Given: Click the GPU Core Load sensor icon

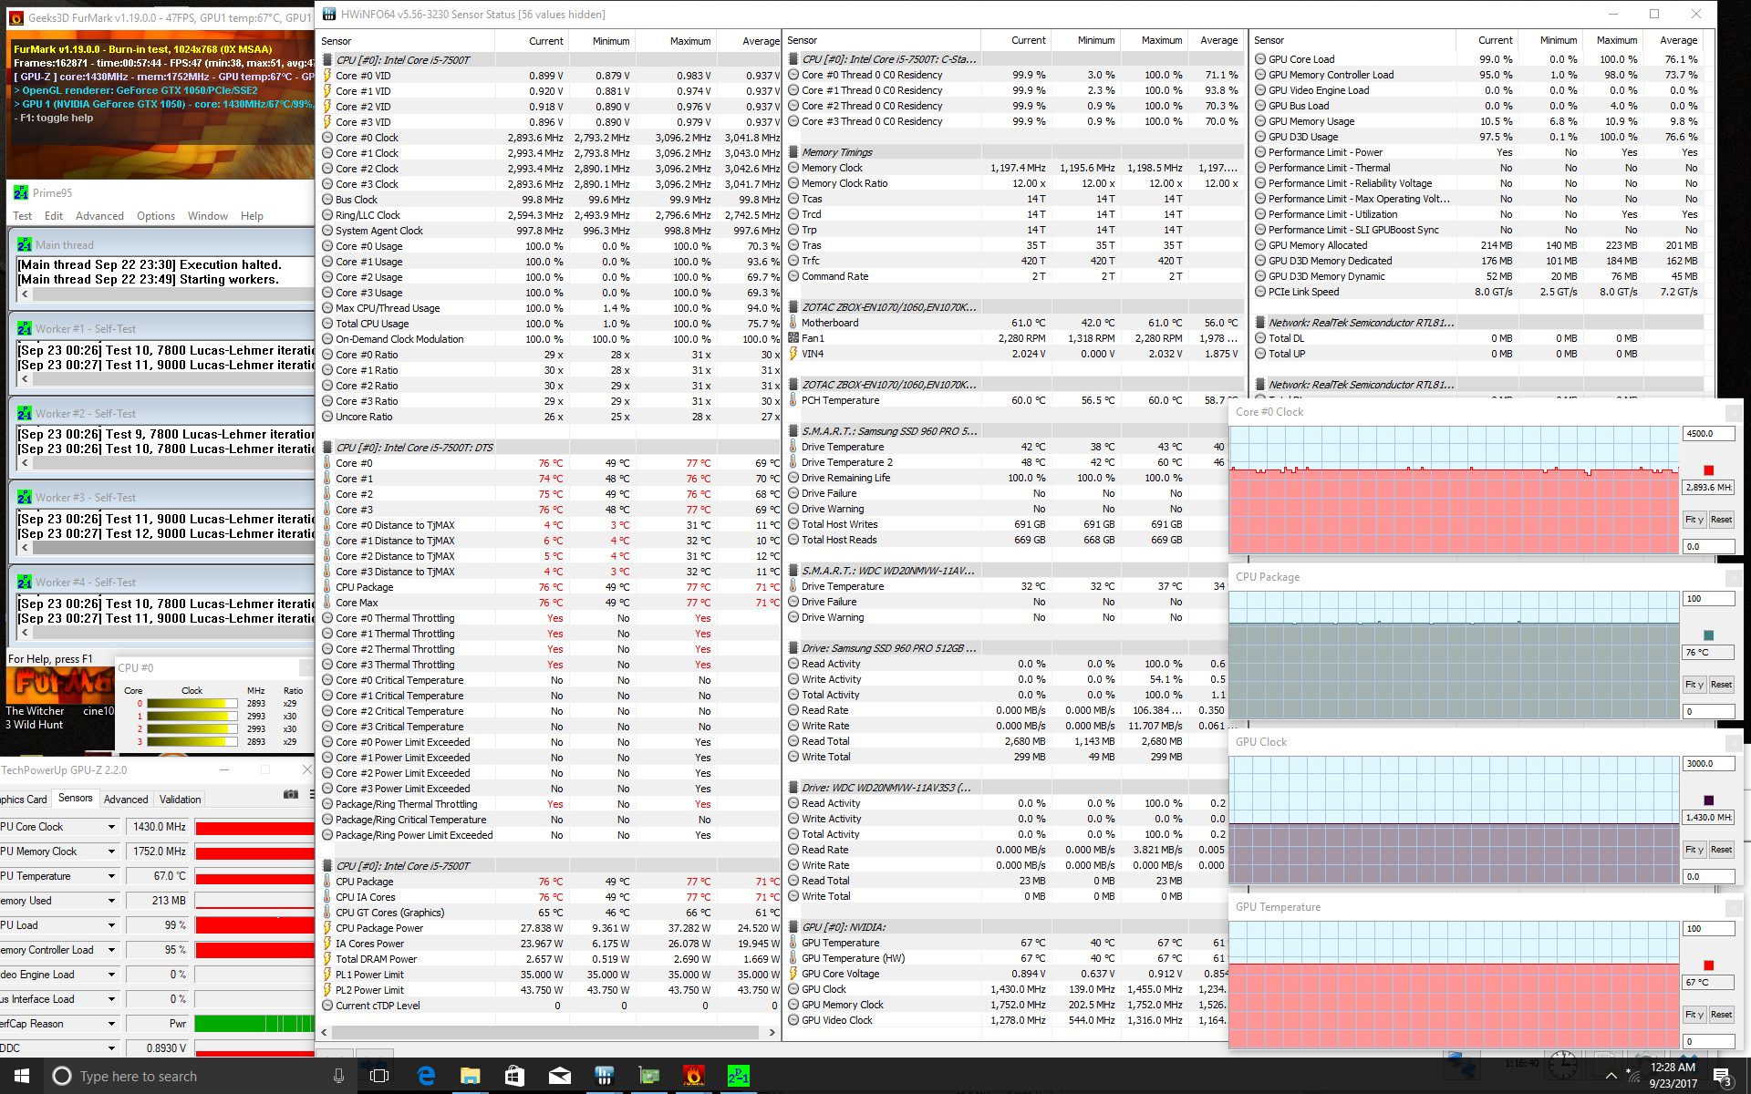Looking at the screenshot, I should click(1260, 59).
